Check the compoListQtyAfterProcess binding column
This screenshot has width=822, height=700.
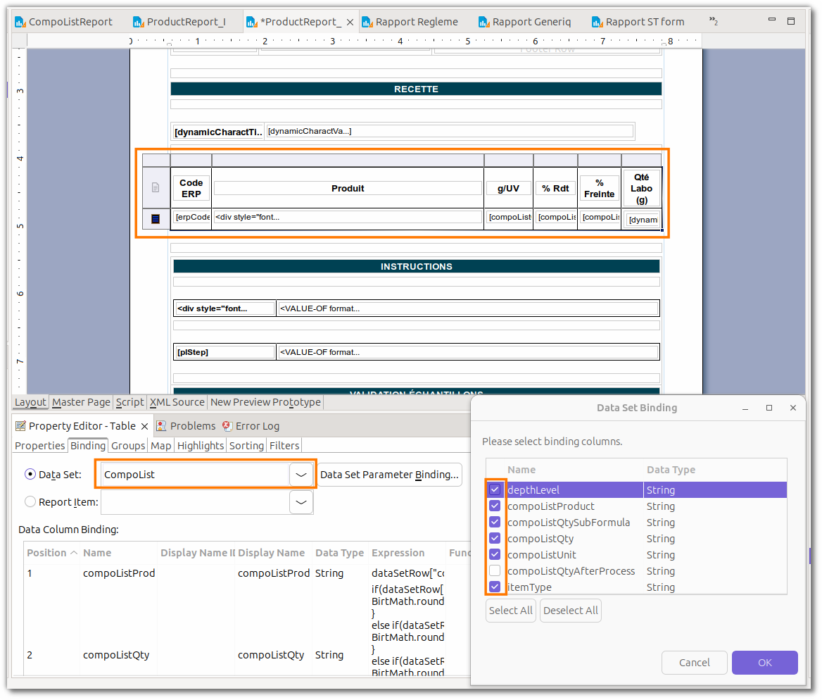(x=495, y=571)
